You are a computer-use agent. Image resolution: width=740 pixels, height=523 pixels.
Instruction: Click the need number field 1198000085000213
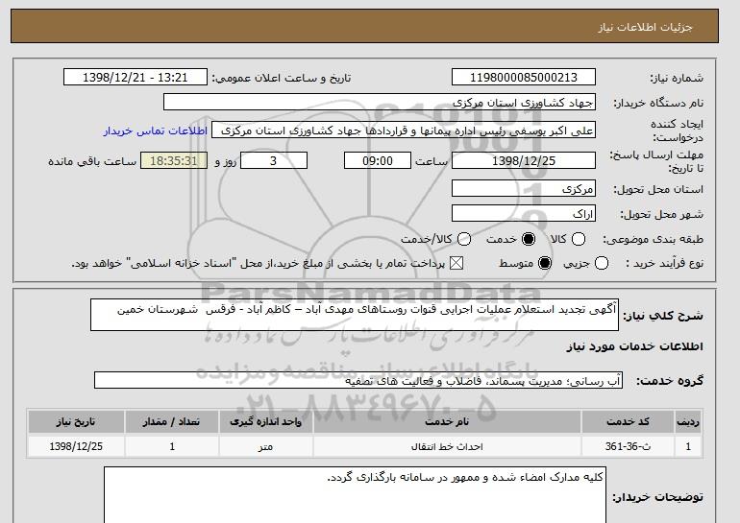pos(524,78)
